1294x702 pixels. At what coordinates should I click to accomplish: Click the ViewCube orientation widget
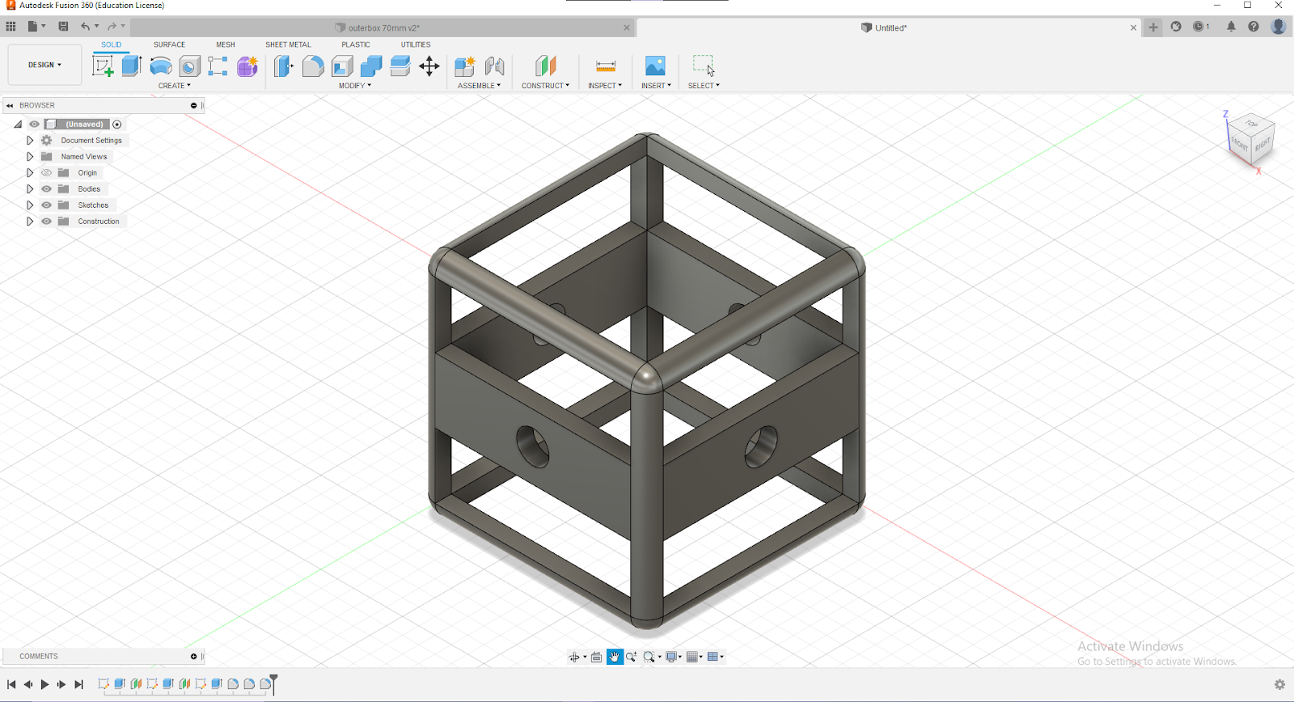tap(1251, 139)
